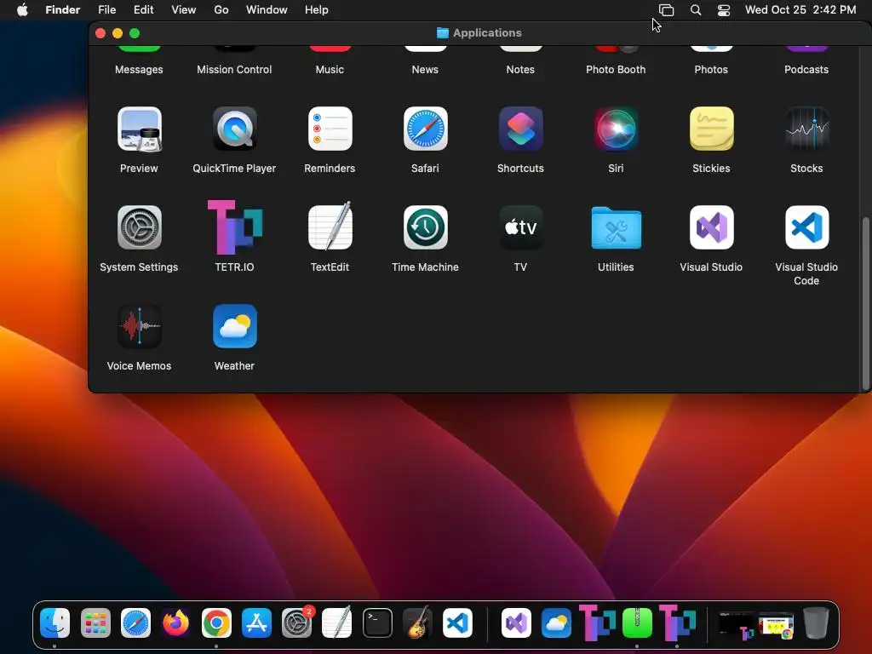
Task: Select the Utilities folder icon
Action: point(616,227)
